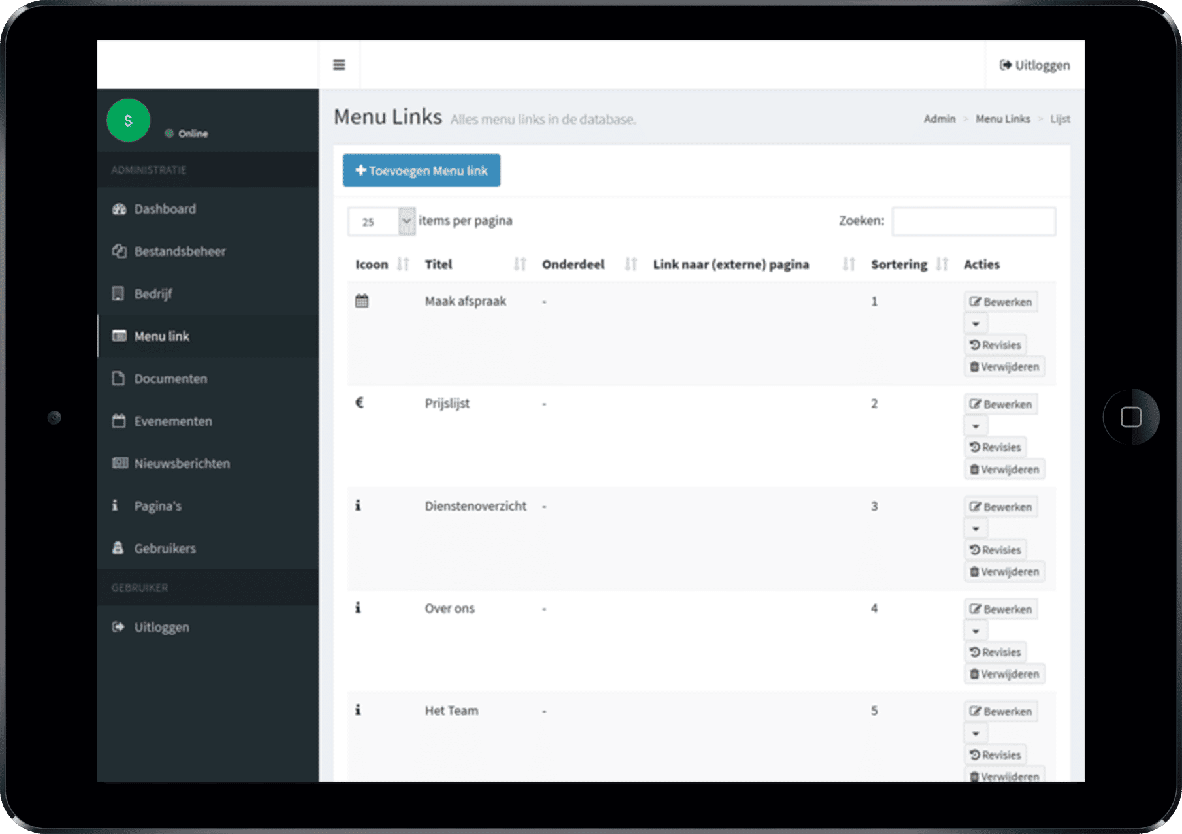Screen dimensions: 1182x834
Task: Click Uitloggen in the top bar
Action: coord(1034,65)
